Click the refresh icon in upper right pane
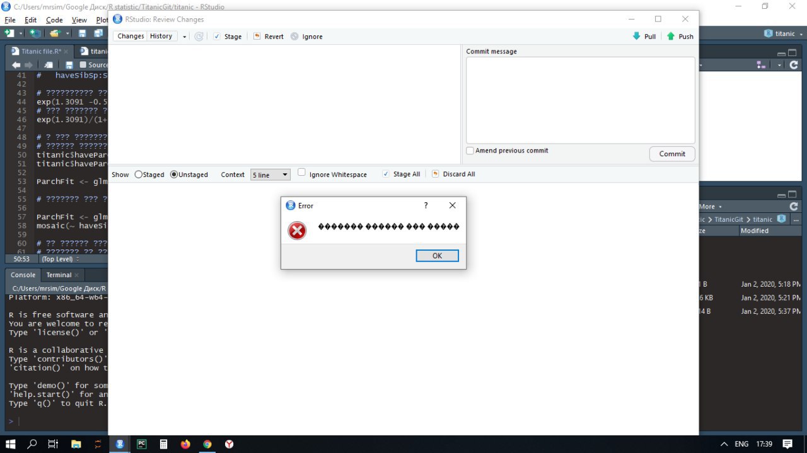The image size is (807, 453). pos(794,64)
